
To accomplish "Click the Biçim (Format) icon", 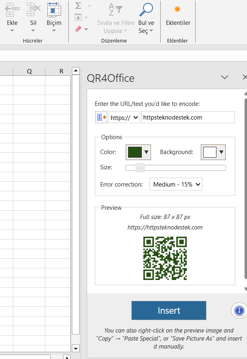I will point(54,10).
